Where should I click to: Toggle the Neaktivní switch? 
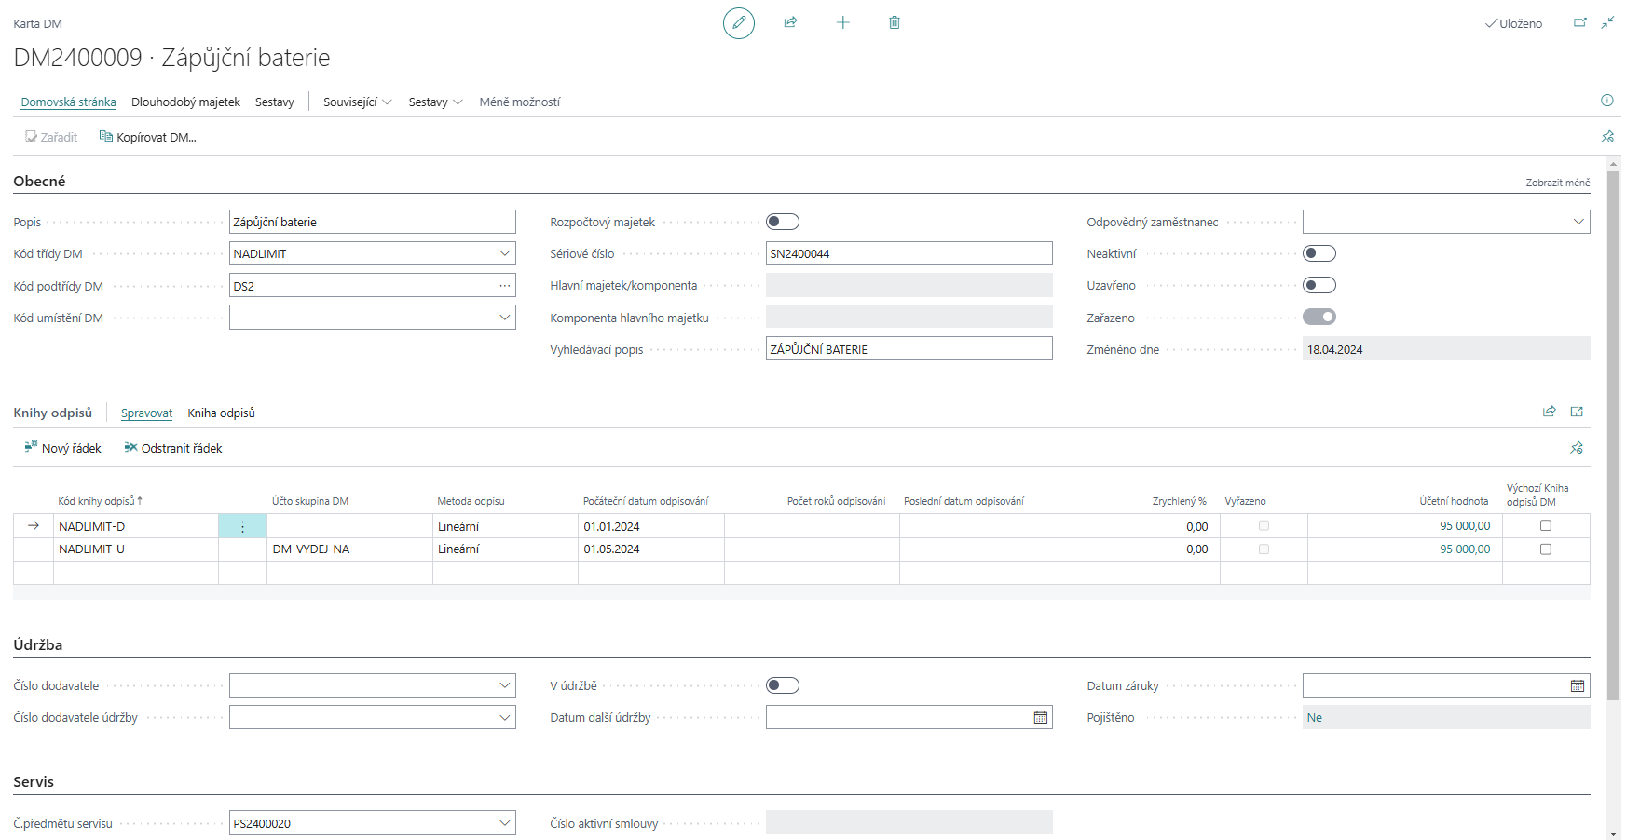click(1319, 253)
